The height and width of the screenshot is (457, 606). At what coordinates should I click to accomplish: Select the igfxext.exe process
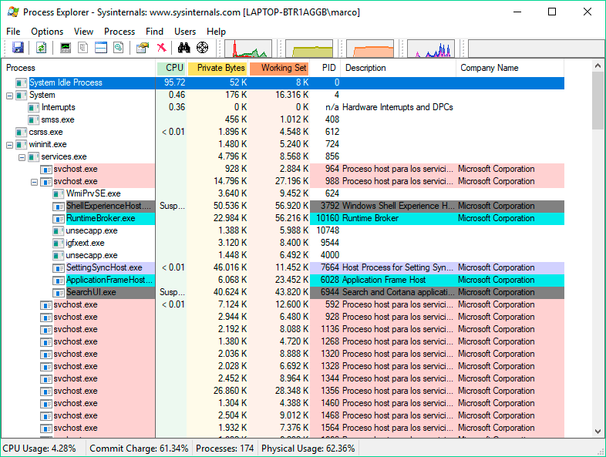(x=85, y=243)
